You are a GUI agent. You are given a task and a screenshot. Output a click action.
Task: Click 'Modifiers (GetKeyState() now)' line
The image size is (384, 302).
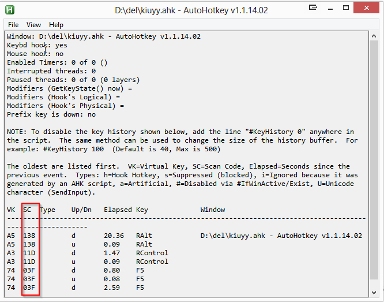(69, 88)
